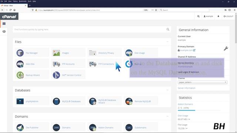Open Addon Domains
237x133 pixels.
coord(93,127)
